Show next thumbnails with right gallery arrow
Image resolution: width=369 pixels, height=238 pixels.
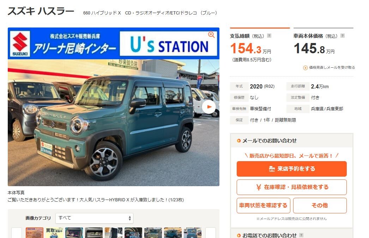[x=210, y=233]
